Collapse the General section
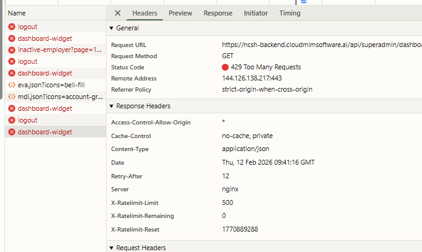The height and width of the screenshot is (252, 422). tap(112, 28)
